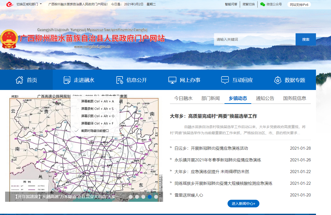Choose 屏幕截图 from the context menu
This screenshot has width=331, height=215.
(97, 101)
